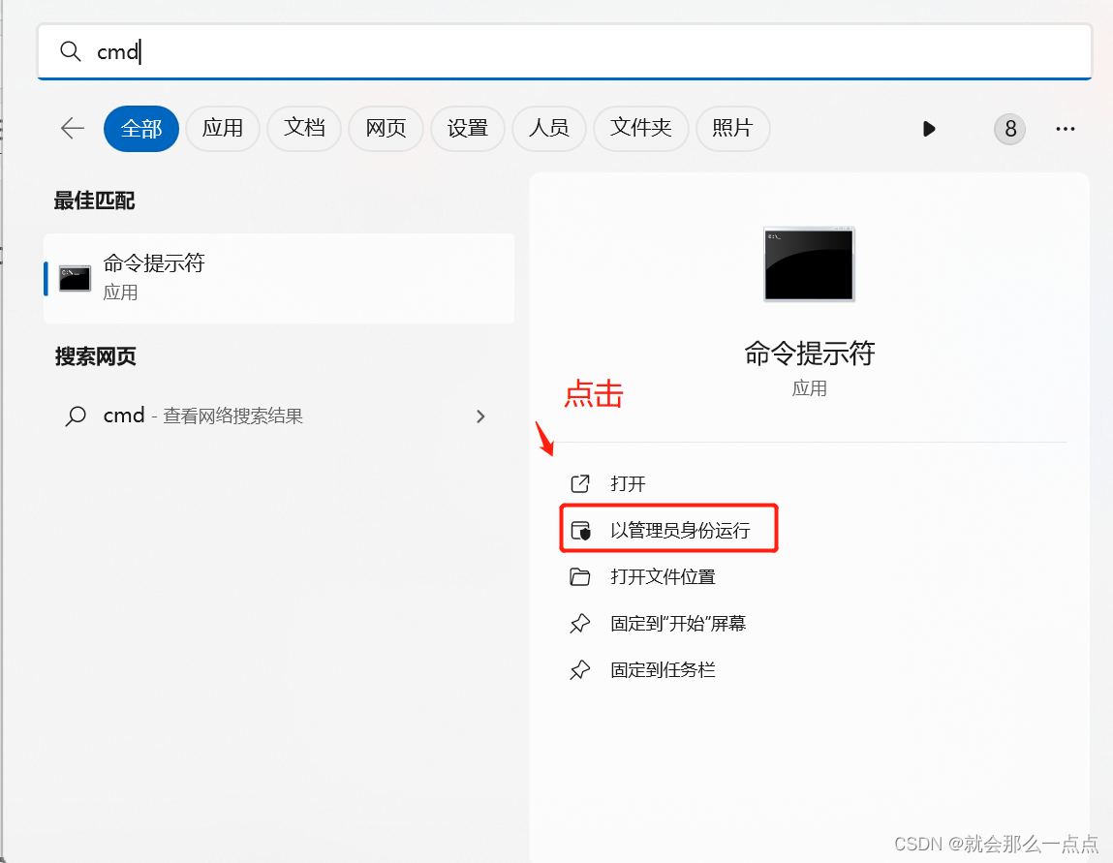The width and height of the screenshot is (1113, 863).
Task: Show more filters with the play arrow
Action: [x=929, y=129]
